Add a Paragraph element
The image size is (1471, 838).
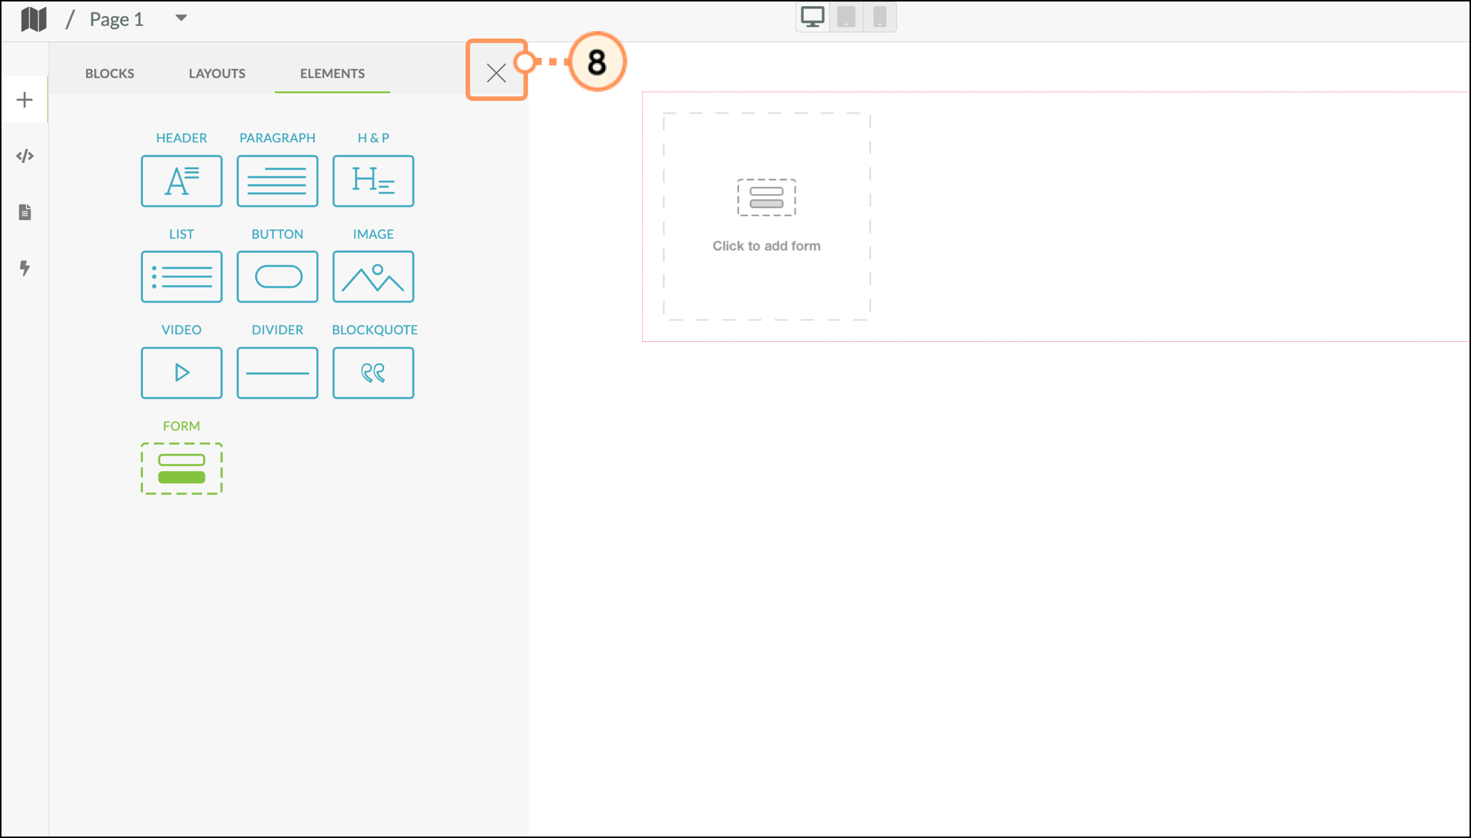tap(277, 181)
